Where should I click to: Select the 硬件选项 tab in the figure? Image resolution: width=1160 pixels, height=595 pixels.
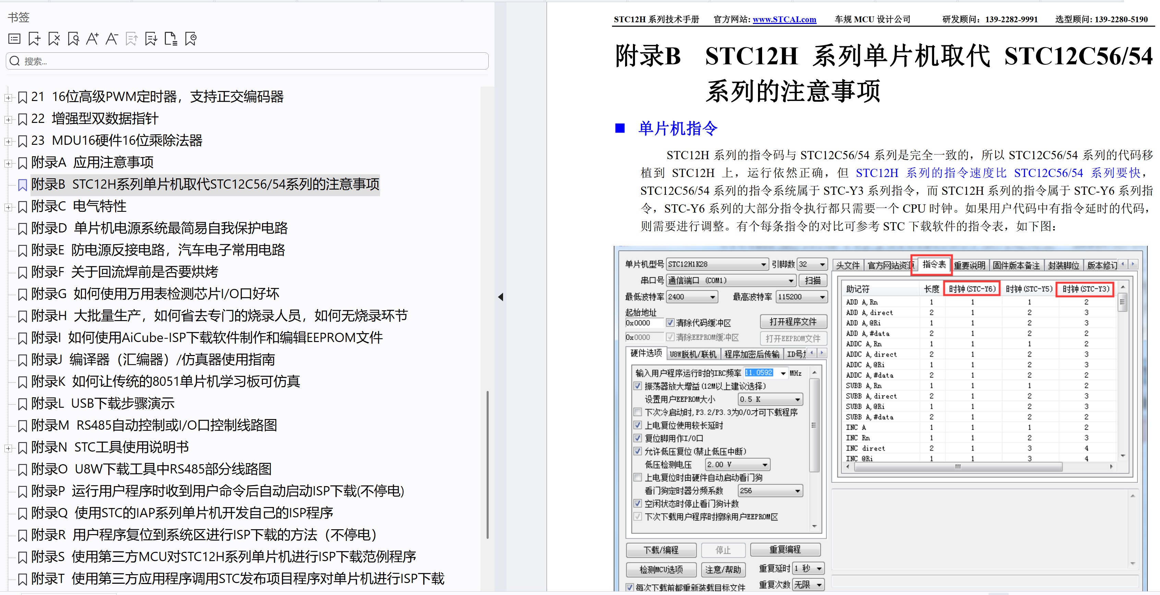tap(646, 353)
